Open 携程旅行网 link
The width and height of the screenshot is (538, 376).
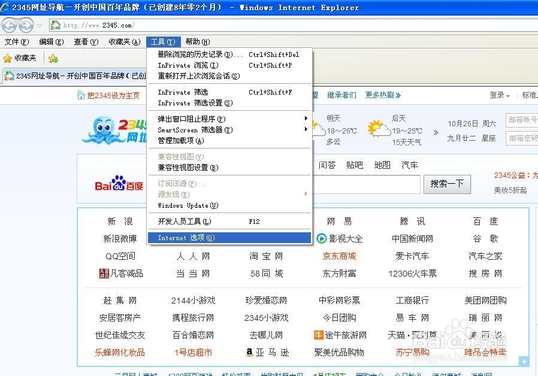point(193,318)
